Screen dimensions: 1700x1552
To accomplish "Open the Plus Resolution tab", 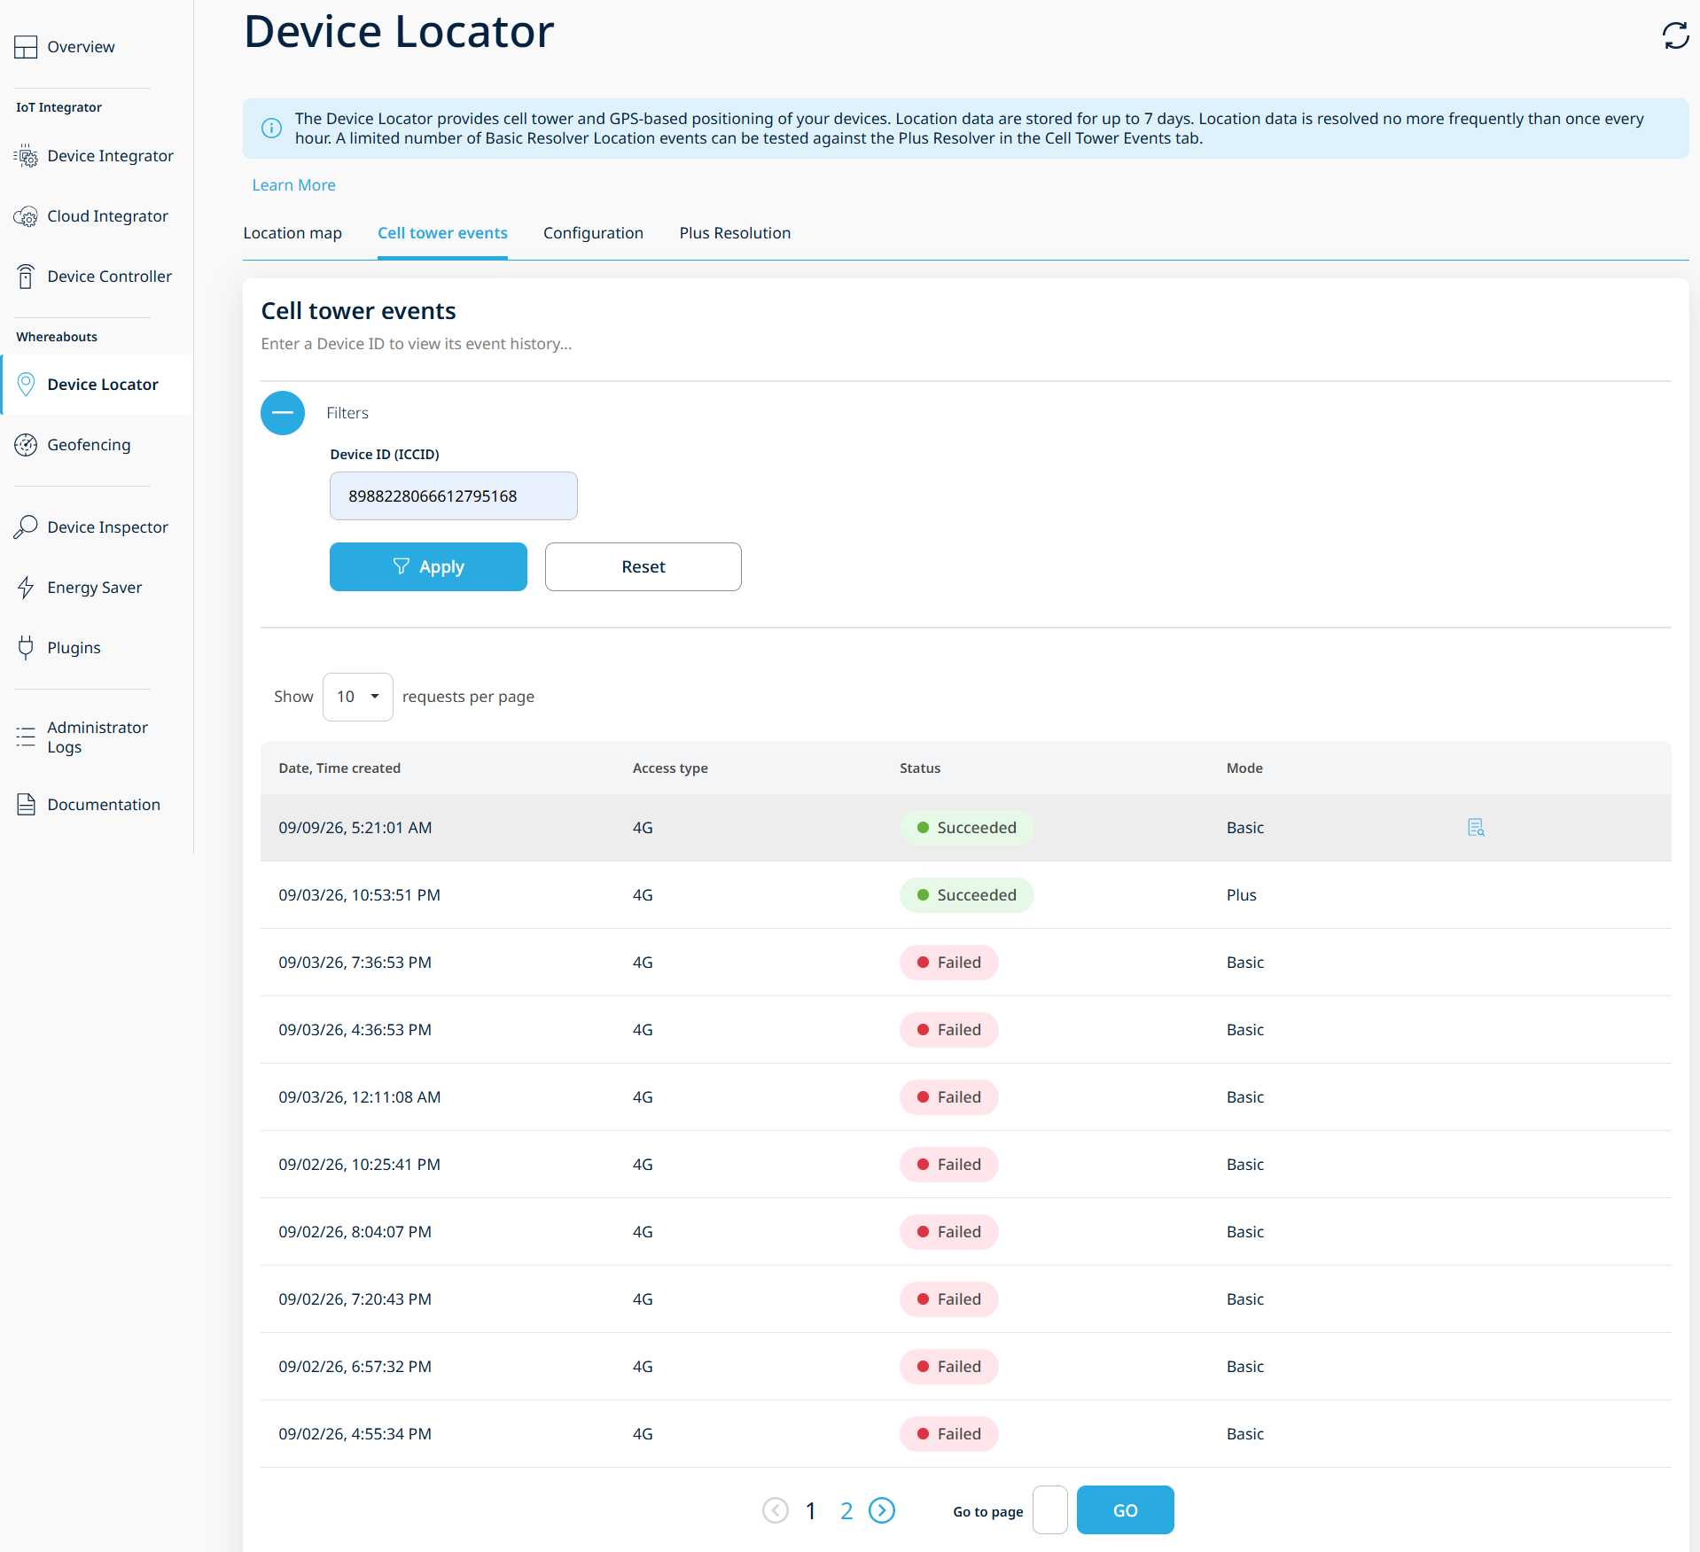I will coord(735,233).
